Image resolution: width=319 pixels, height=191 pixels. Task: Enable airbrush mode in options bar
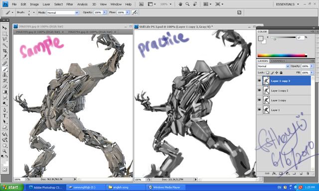[x=135, y=12]
